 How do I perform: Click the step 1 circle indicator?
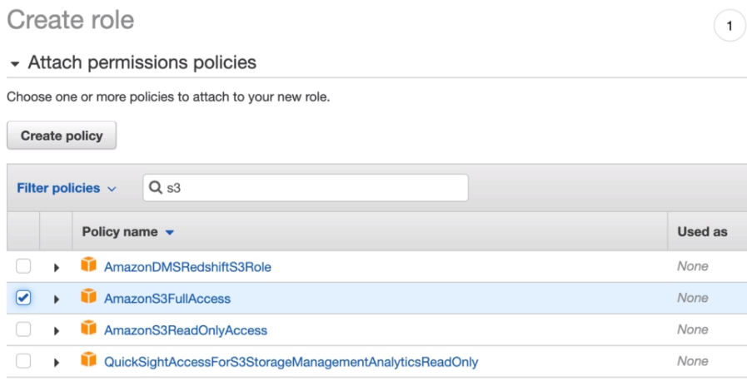730,27
